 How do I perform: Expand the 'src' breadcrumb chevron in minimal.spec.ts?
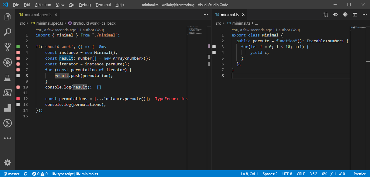click(x=28, y=23)
